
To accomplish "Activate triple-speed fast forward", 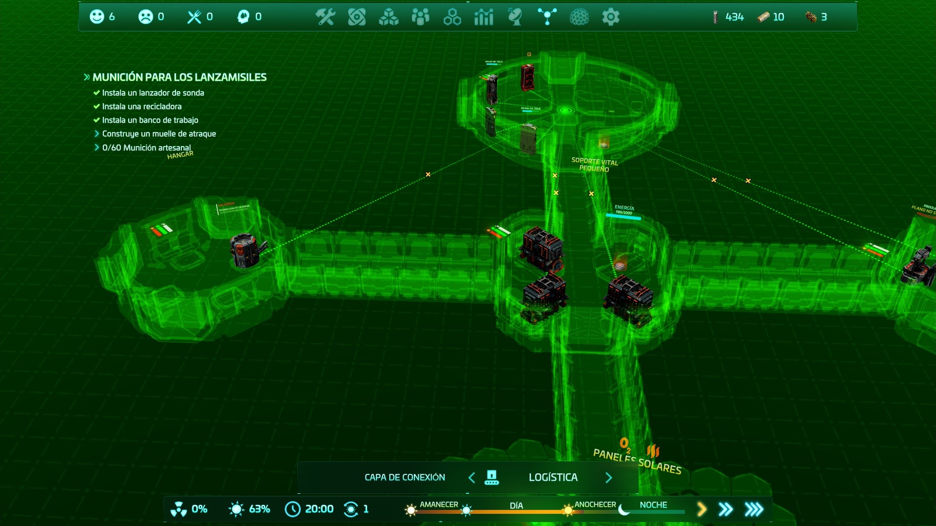I will pyautogui.click(x=753, y=509).
